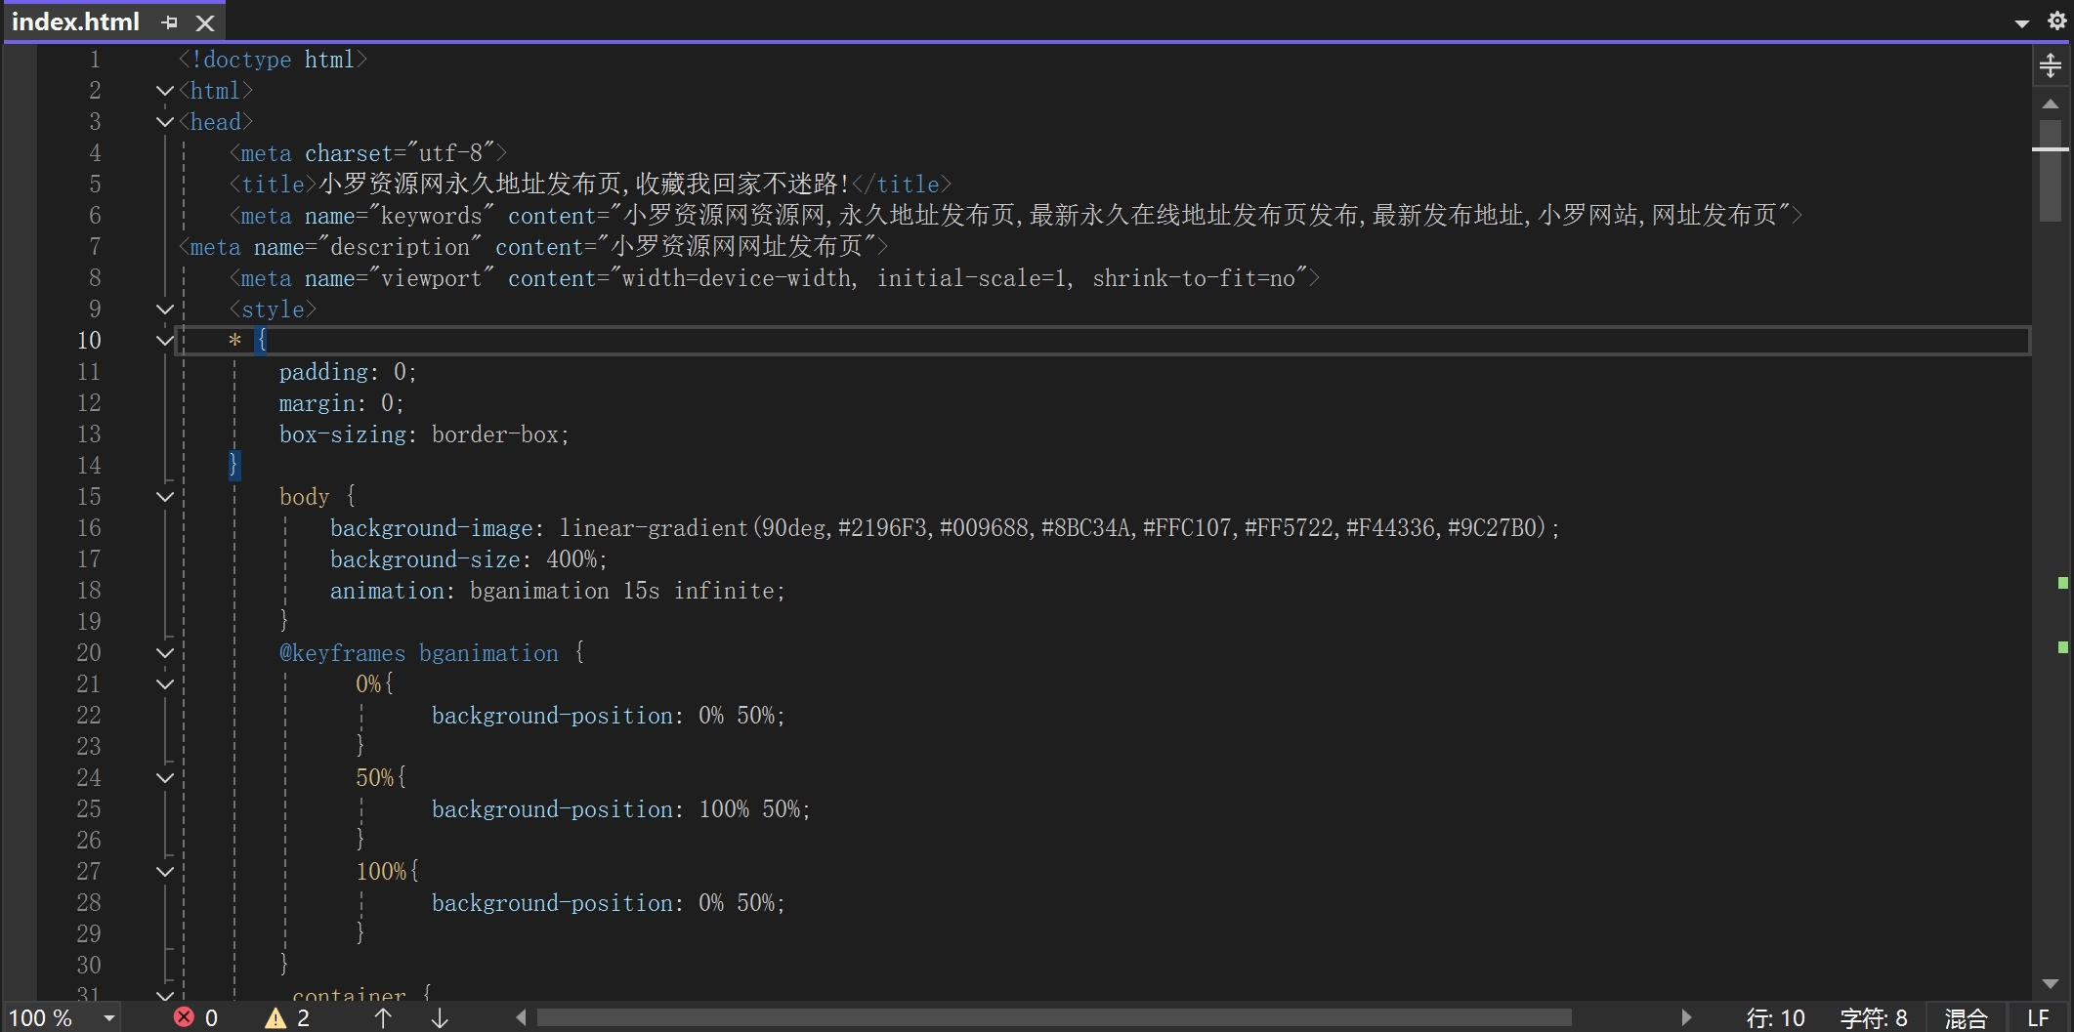The height and width of the screenshot is (1032, 2074).
Task: Click 'padding: 0;' on line 11
Action: tap(348, 372)
